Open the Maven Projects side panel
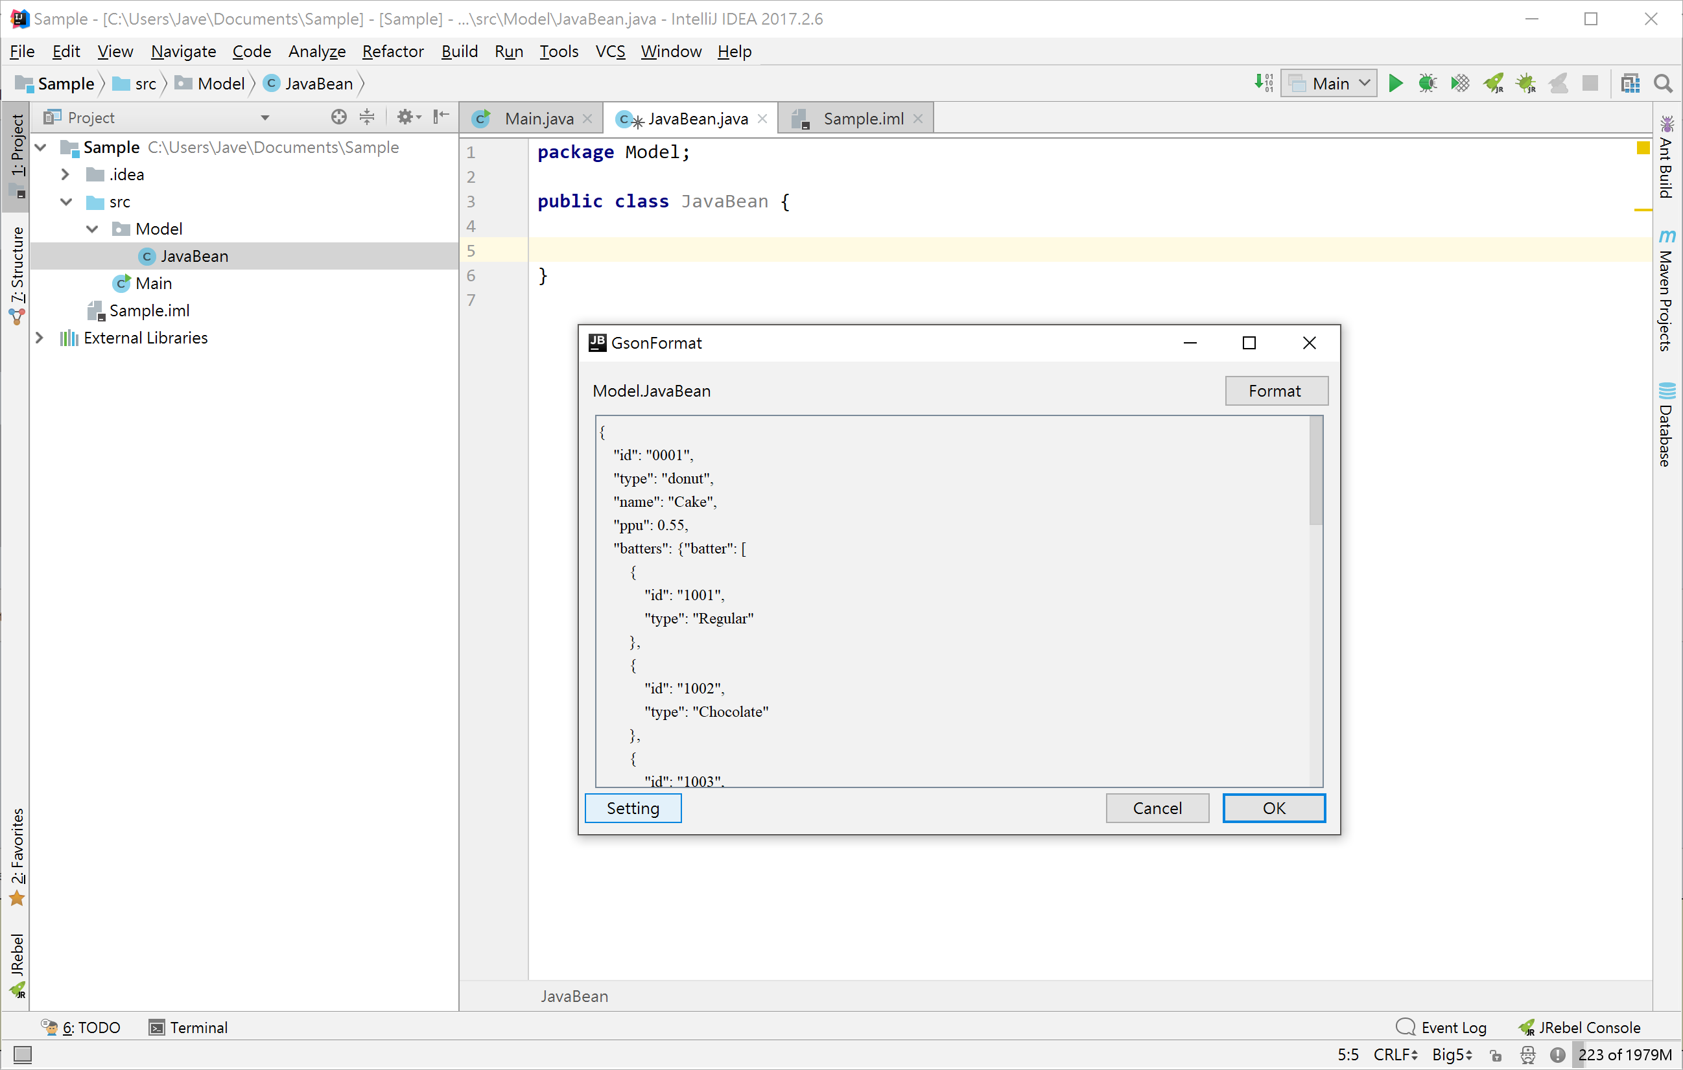 pyautogui.click(x=1667, y=290)
